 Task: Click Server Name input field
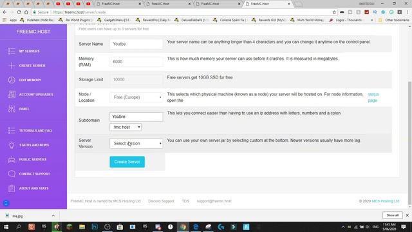(136, 44)
